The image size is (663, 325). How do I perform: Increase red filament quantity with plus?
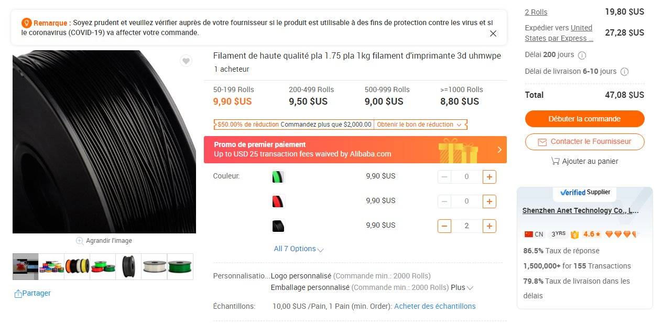(x=489, y=201)
